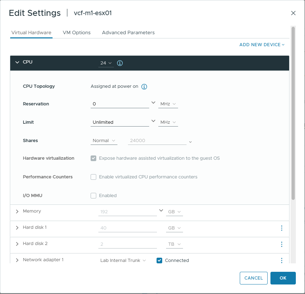The height and width of the screenshot is (294, 305).
Task: Click the Cancel button
Action: (x=254, y=278)
